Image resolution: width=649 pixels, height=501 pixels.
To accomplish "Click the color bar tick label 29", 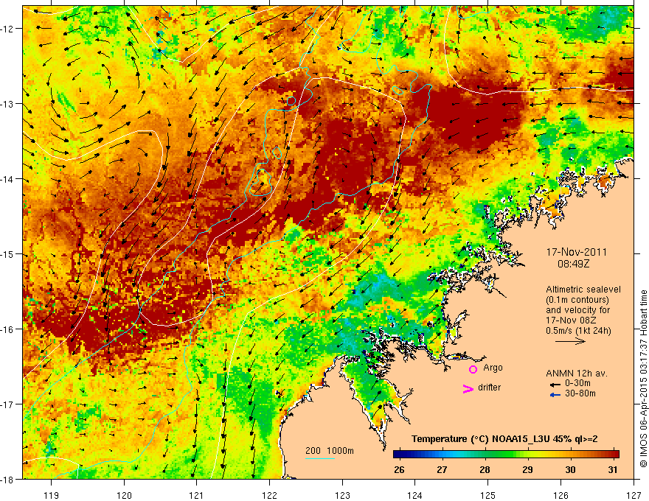I will (x=527, y=469).
